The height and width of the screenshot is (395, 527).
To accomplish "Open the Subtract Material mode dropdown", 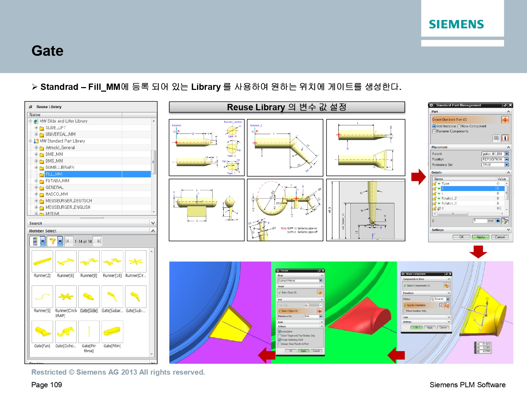I will [300, 281].
